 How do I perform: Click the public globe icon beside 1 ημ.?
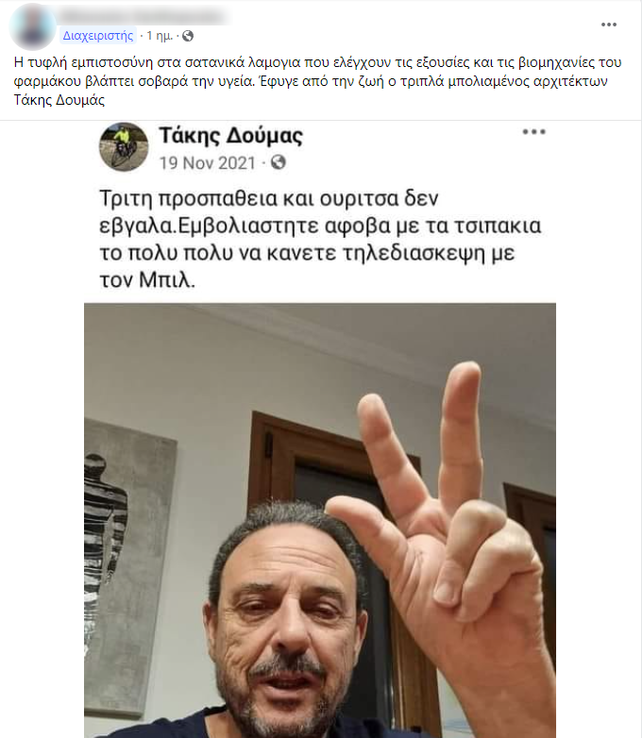coord(188,36)
